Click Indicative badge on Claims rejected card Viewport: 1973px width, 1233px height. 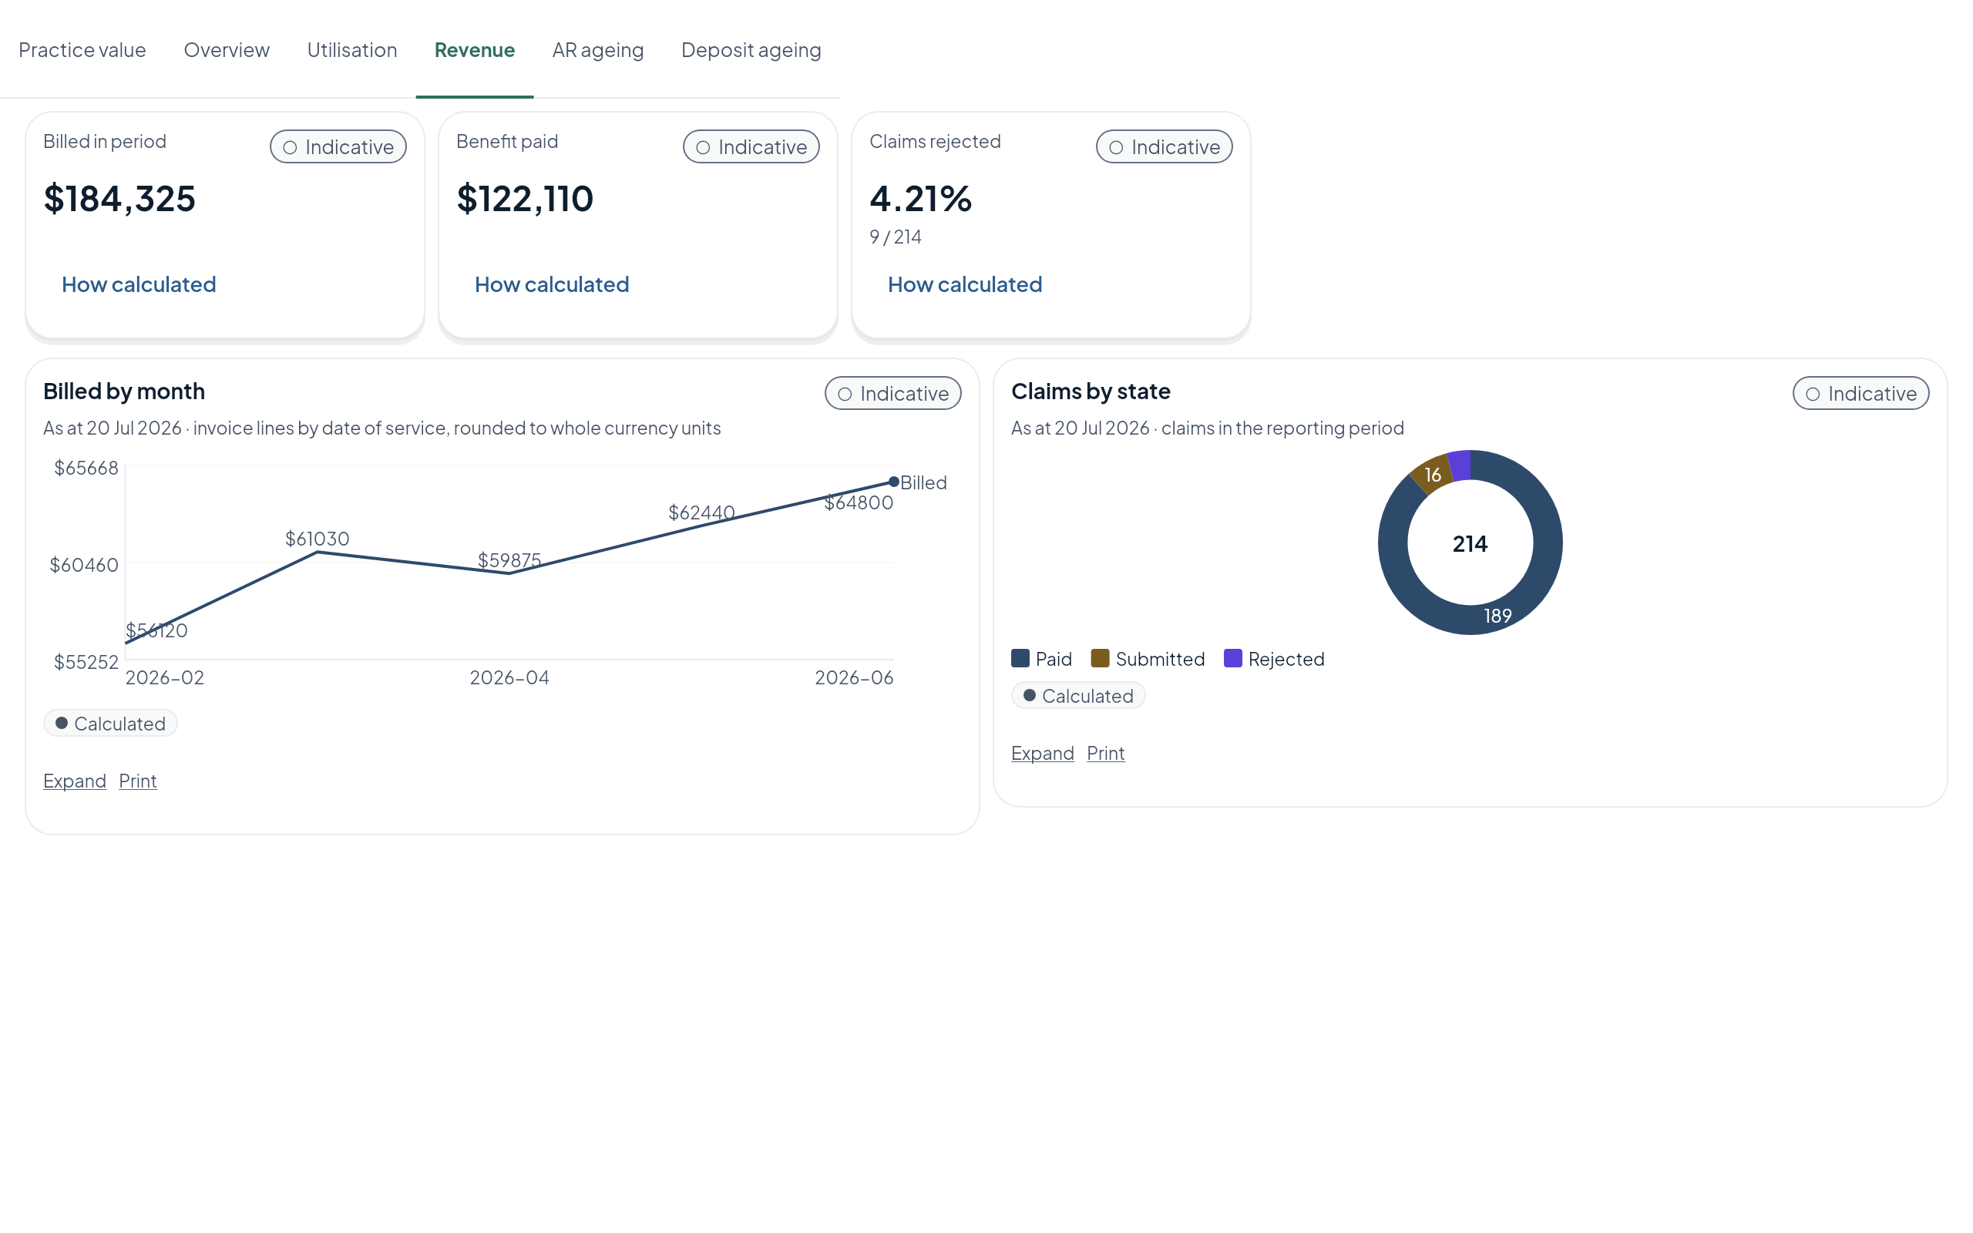pos(1165,146)
